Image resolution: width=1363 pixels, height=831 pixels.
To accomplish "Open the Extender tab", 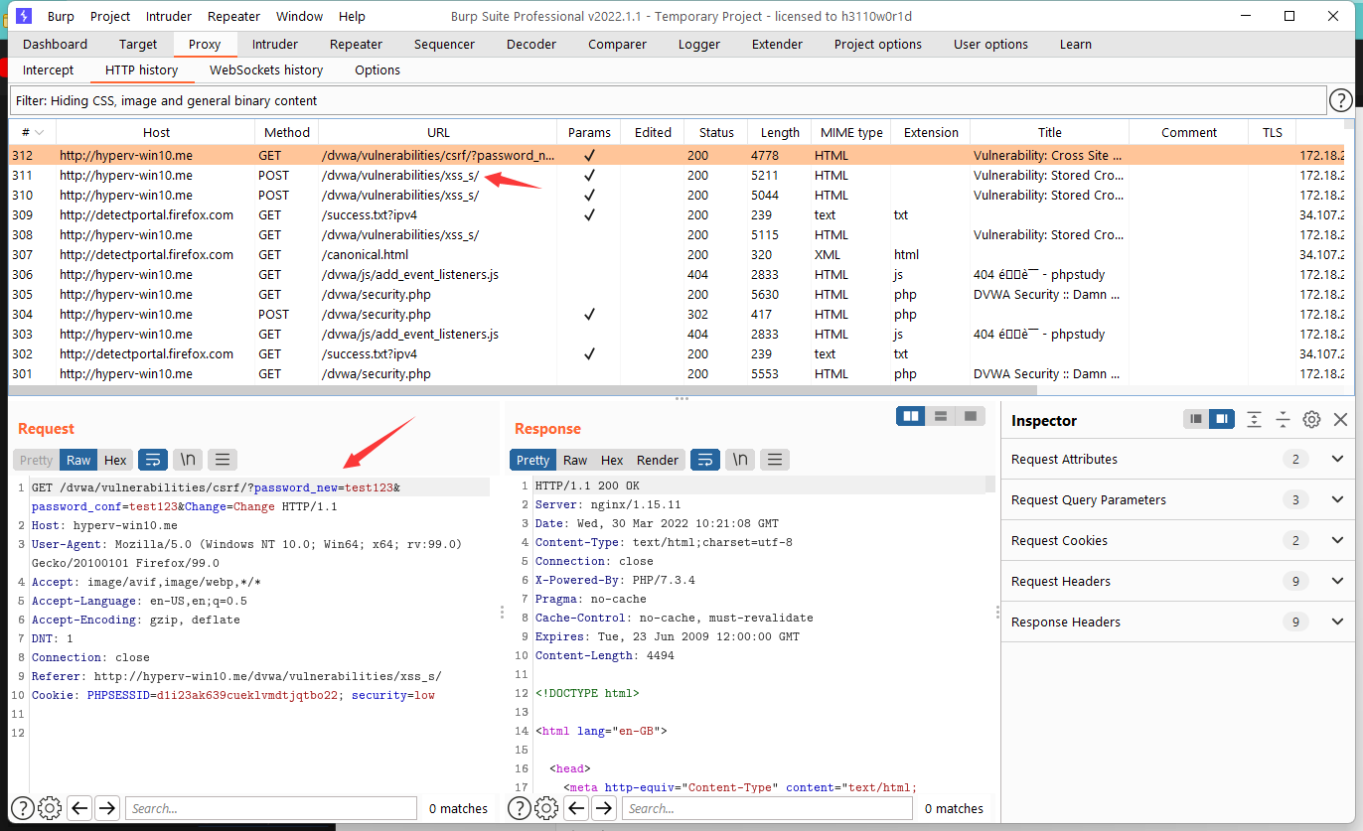I will [x=777, y=44].
